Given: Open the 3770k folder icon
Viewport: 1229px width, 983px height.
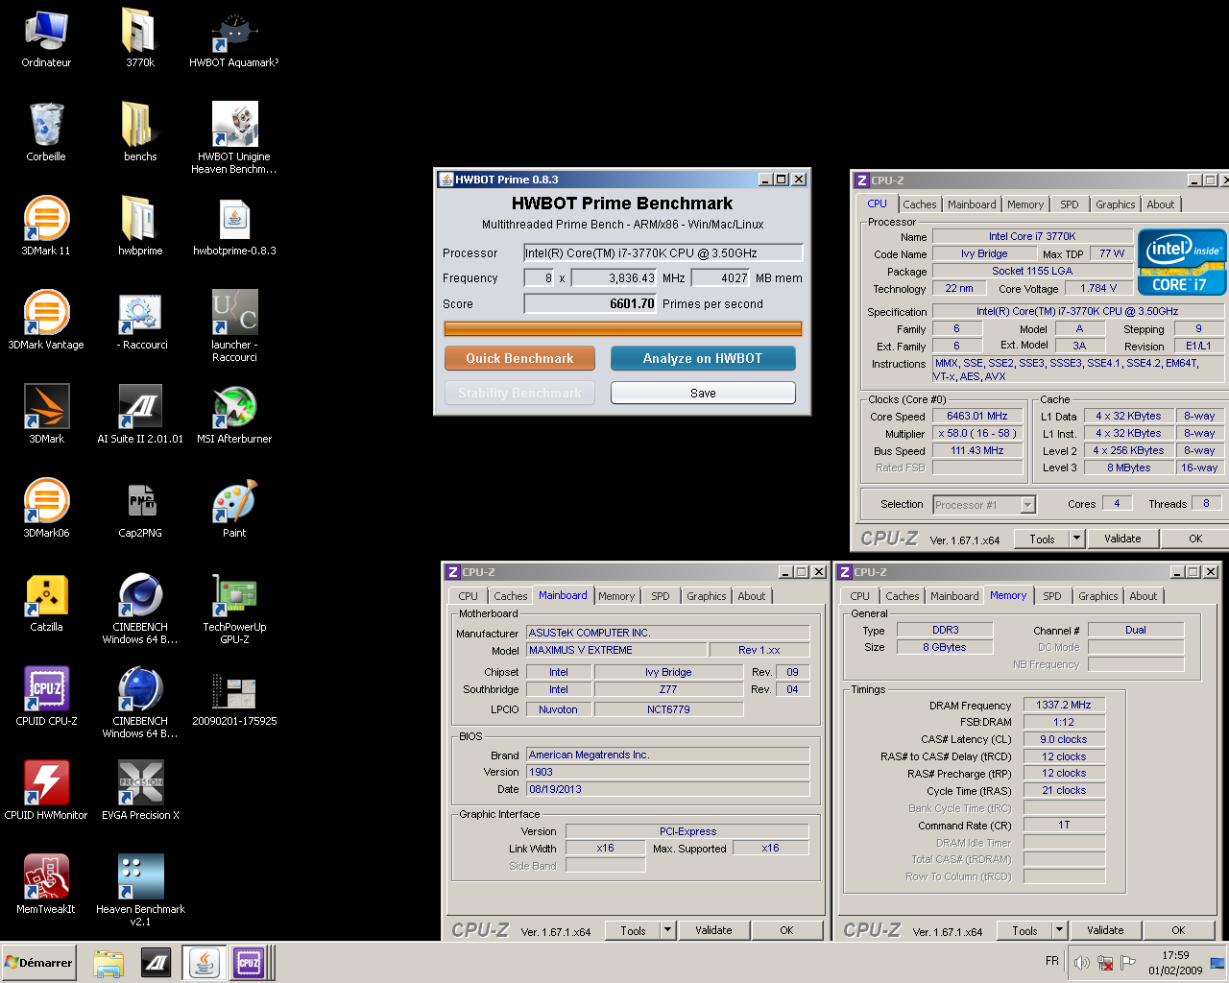Looking at the screenshot, I should (x=140, y=38).
